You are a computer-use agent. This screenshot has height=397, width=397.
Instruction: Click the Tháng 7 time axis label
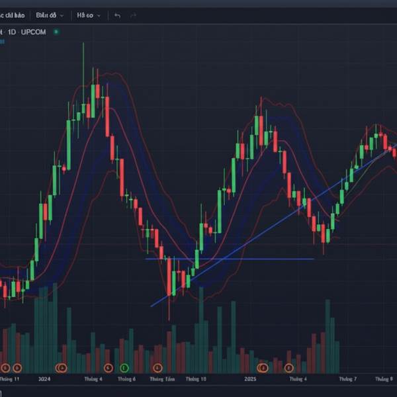(348, 379)
